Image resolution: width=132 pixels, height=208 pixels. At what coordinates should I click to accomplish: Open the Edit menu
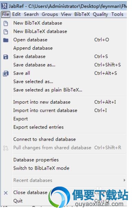coord(16,14)
